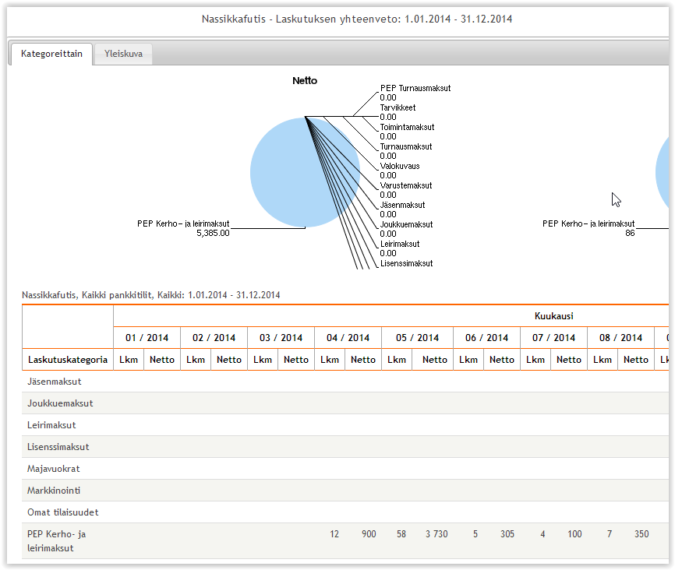675x570 pixels.
Task: Click the value 350 in August Netto
Action: point(641,534)
